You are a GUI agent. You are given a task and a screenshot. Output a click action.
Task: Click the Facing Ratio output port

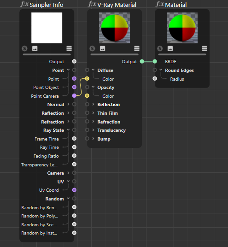point(74,156)
